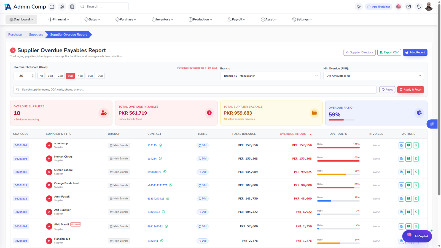This screenshot has width=441, height=248.
Task: Expand the Payroll menu
Action: click(236, 20)
